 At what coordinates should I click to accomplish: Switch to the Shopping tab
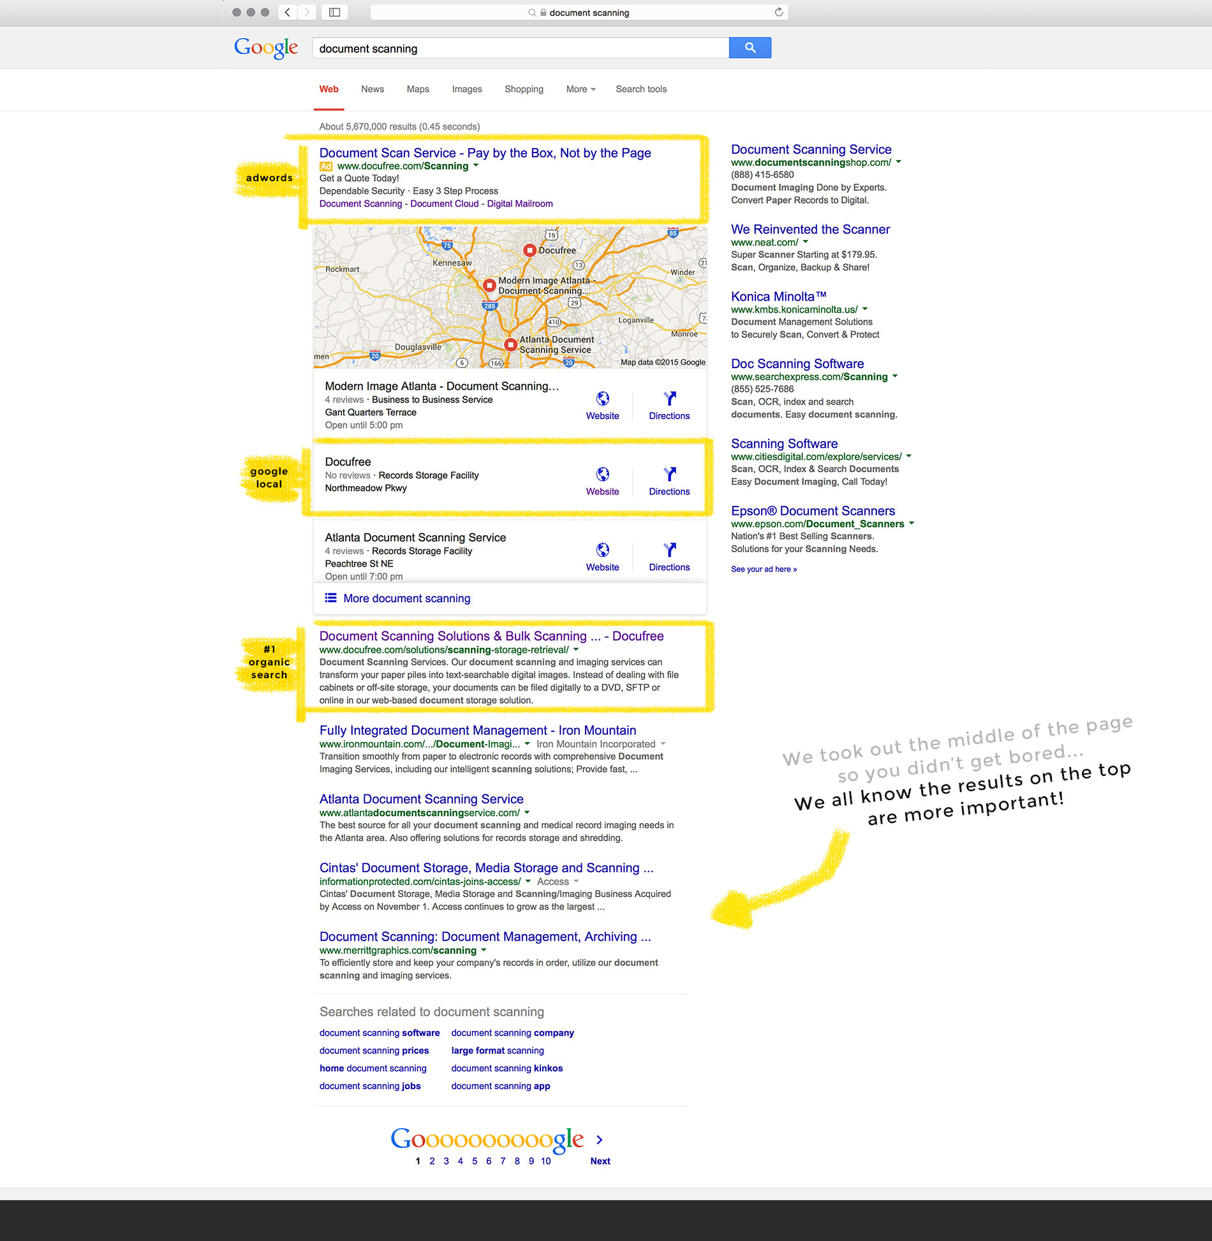point(524,89)
